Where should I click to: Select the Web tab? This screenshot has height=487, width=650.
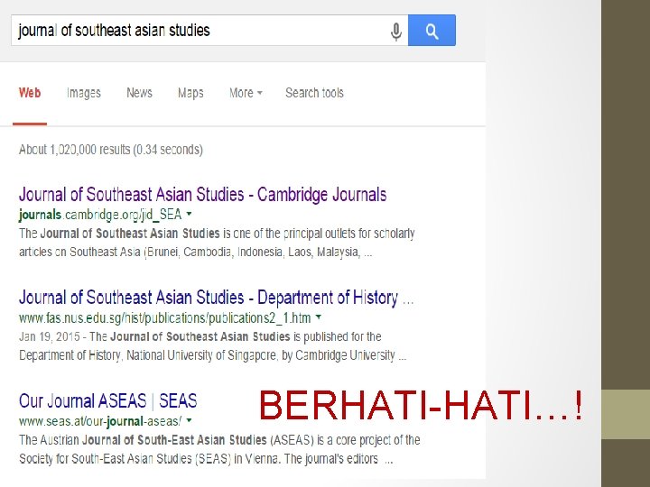tap(30, 93)
